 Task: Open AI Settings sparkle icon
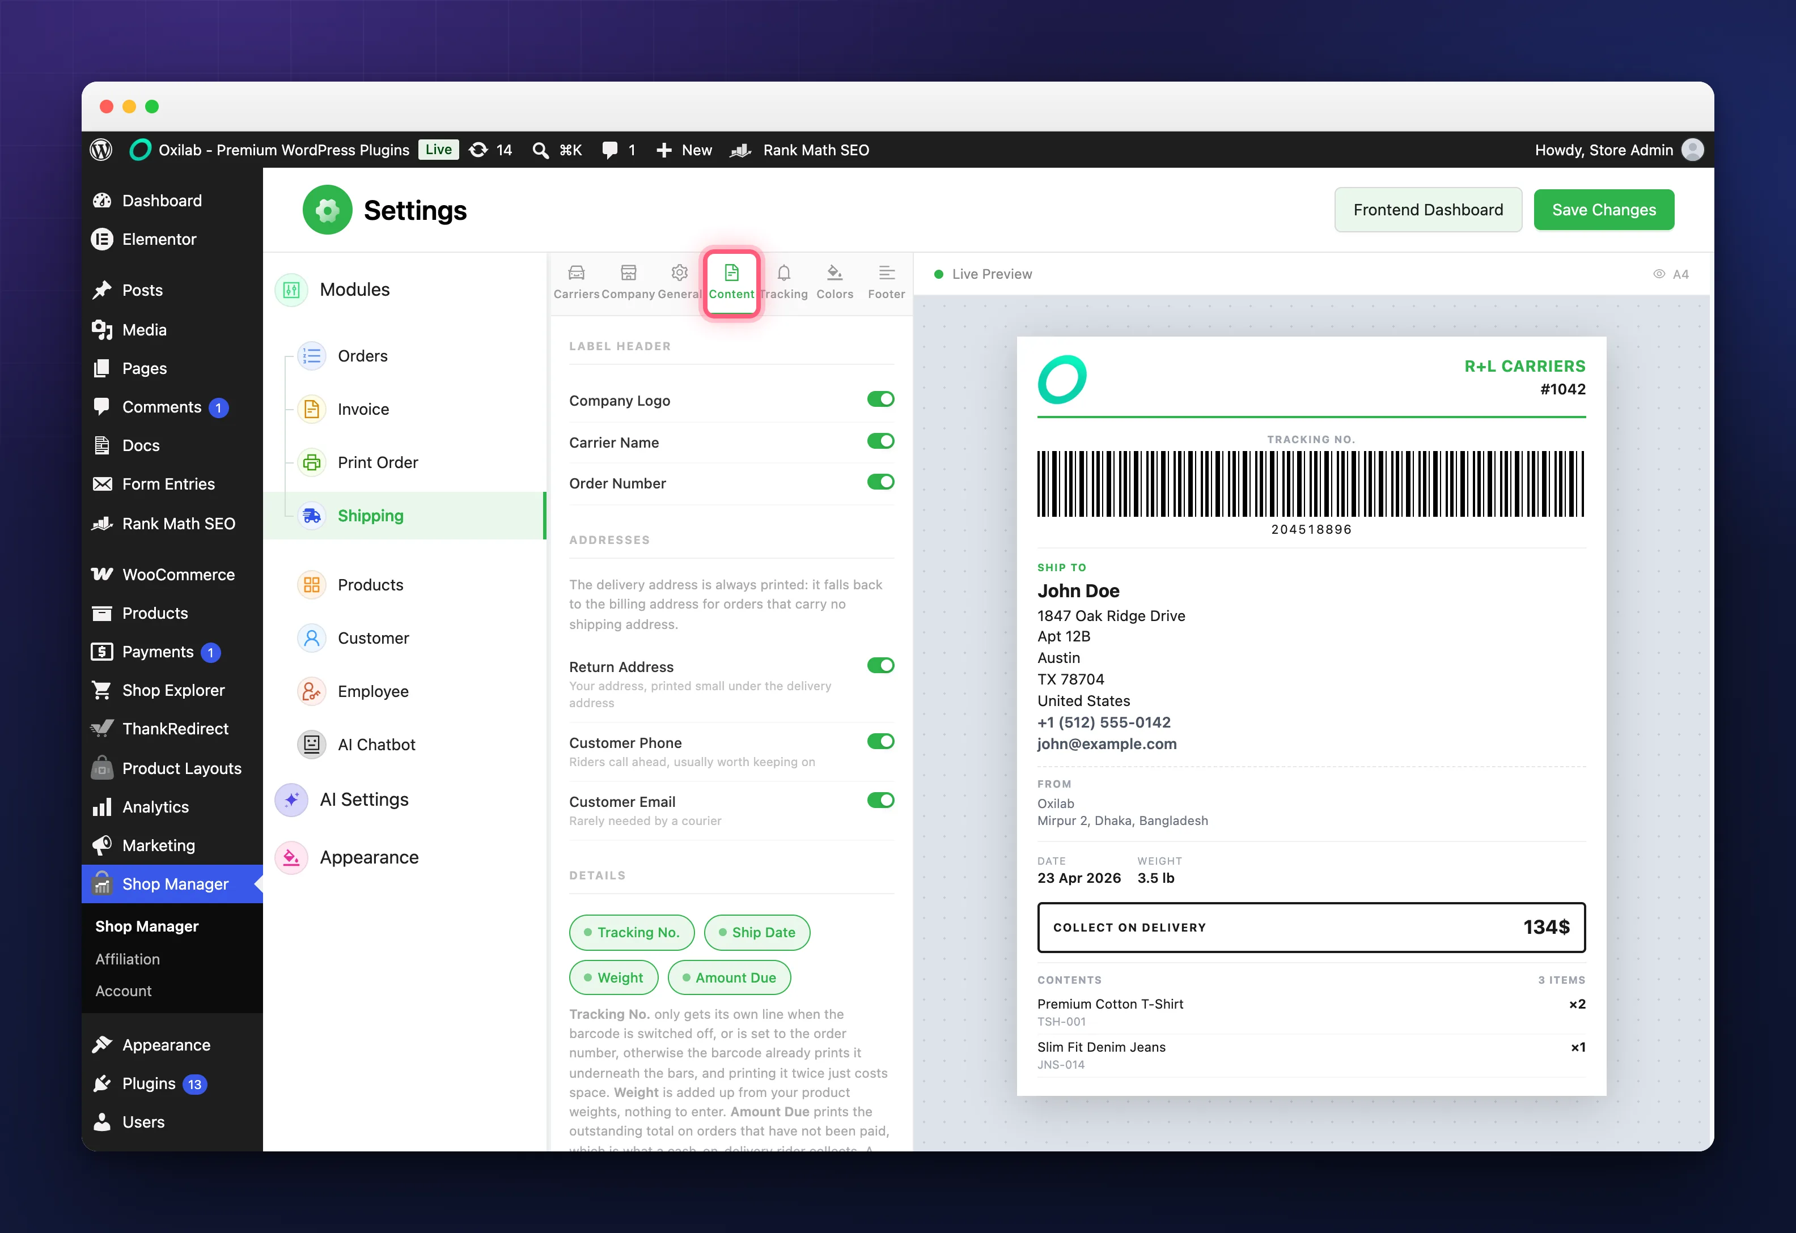291,800
